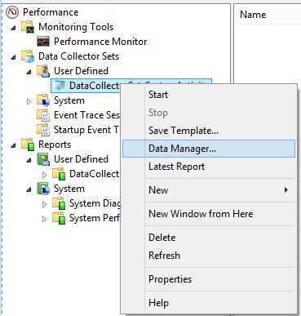The image size is (301, 316).
Task: Select the System Diagnostics report icon
Action: (59, 203)
